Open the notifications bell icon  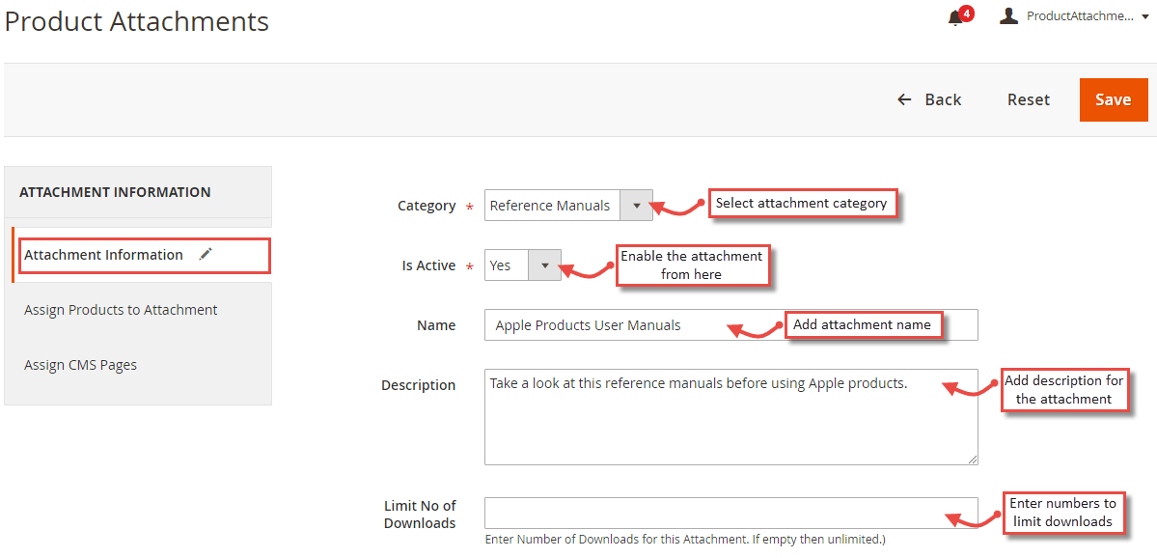(955, 19)
